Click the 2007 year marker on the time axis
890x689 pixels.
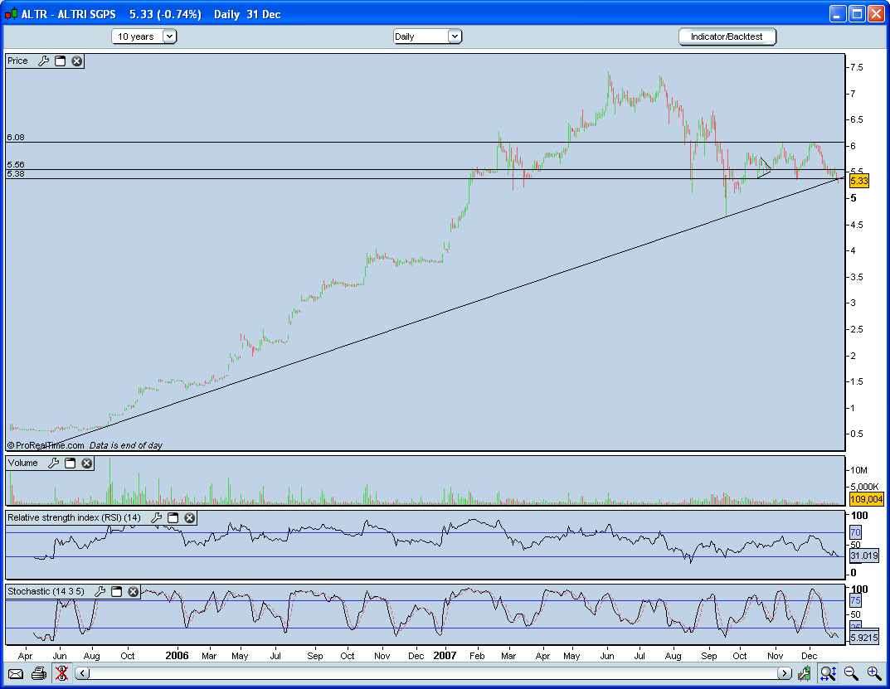tap(445, 656)
